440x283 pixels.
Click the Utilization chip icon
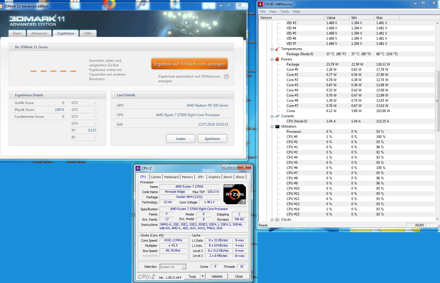[x=277, y=126]
